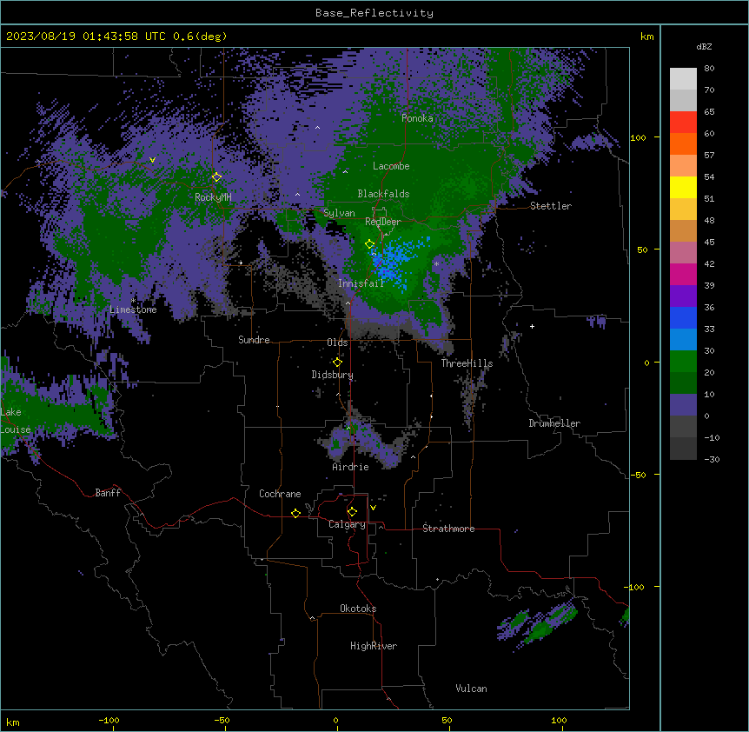This screenshot has height=732, width=749.
Task: Click the yellow diamond marker above Calgary
Action: (x=352, y=512)
